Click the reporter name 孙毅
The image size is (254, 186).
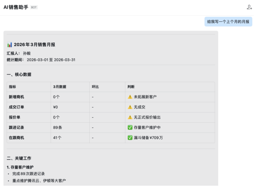click(x=27, y=53)
